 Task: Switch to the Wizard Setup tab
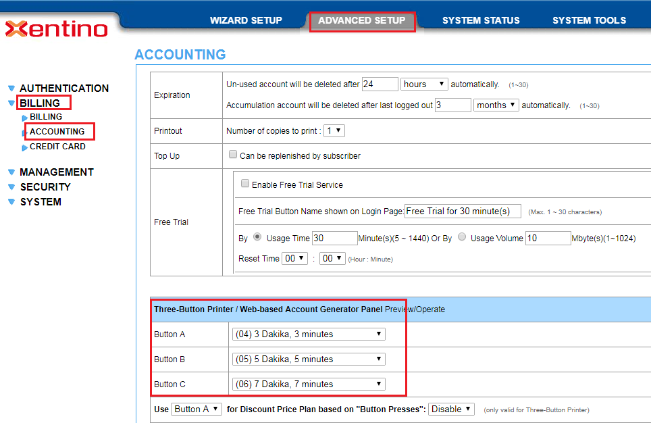[246, 20]
